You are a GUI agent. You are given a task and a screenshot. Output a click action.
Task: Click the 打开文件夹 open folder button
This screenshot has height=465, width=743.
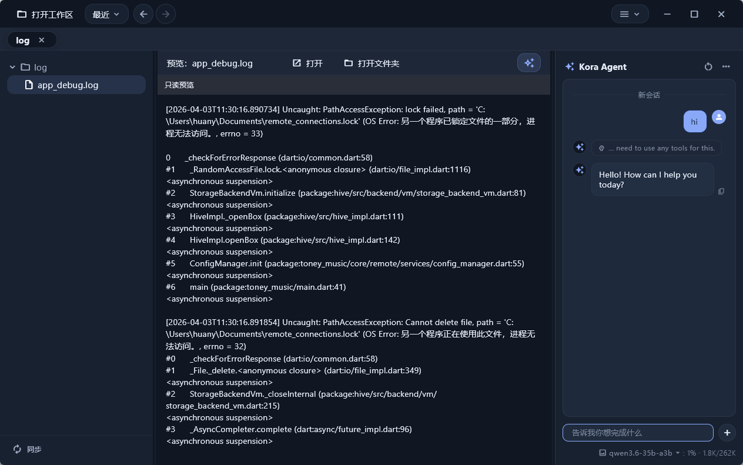point(371,63)
